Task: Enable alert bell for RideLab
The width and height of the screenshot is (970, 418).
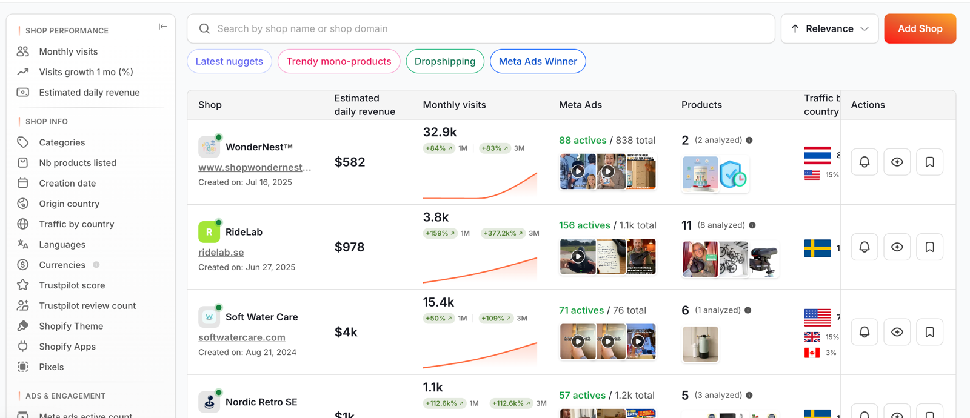Action: 865,247
